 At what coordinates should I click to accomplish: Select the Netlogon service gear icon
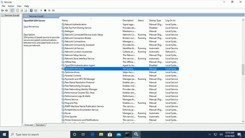pyautogui.click(x=63, y=31)
